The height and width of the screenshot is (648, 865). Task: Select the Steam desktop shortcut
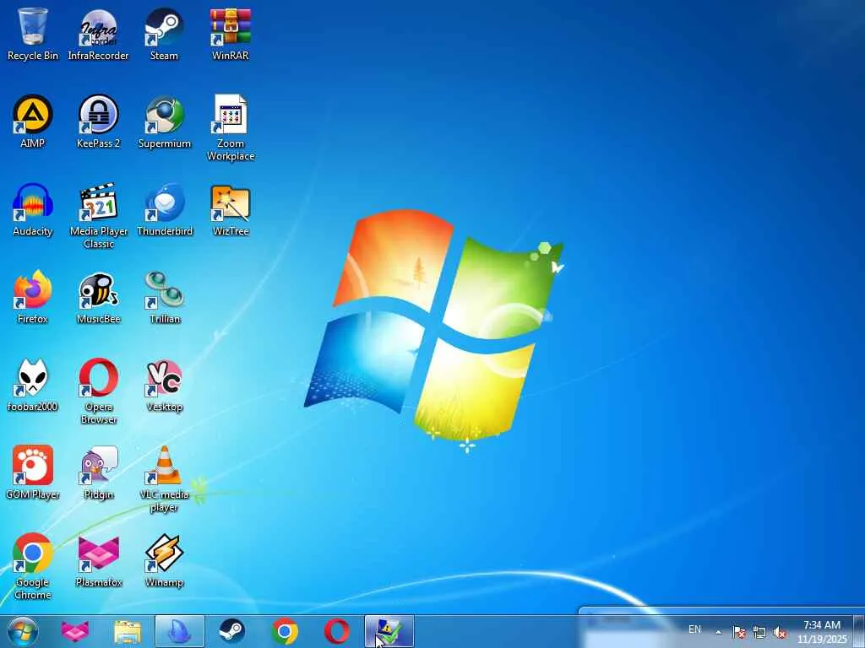click(x=165, y=33)
